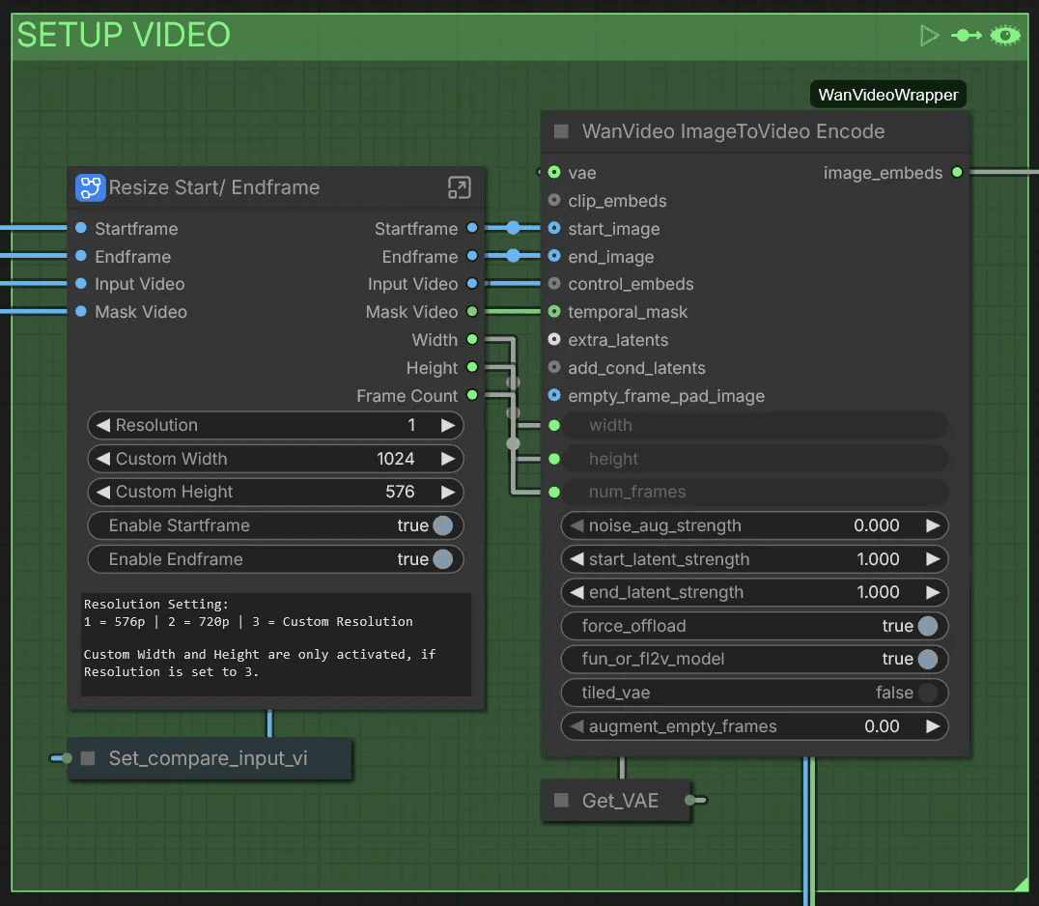Increase end_latent_strength with right arrow
The height and width of the screenshot is (906, 1039).
pyautogui.click(x=933, y=592)
